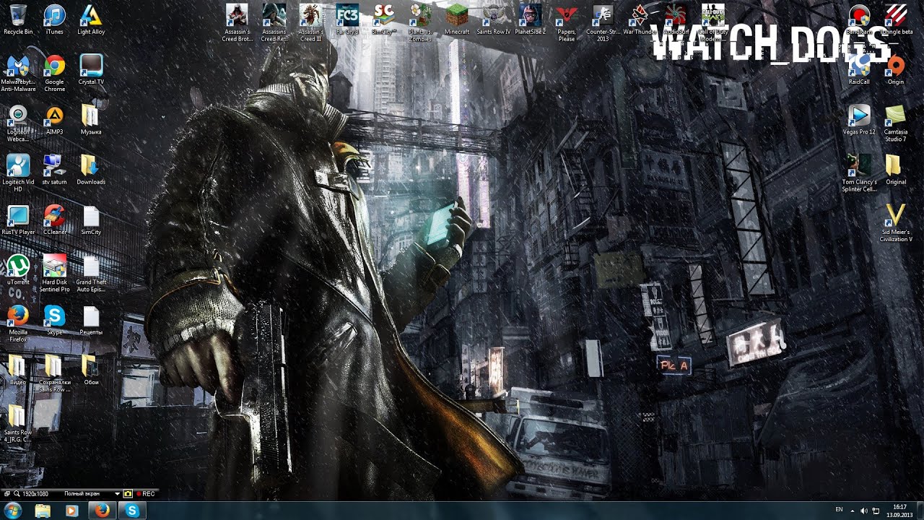The image size is (924, 520).
Task: Open the Recycle Bin desktop icon
Action: [18, 19]
